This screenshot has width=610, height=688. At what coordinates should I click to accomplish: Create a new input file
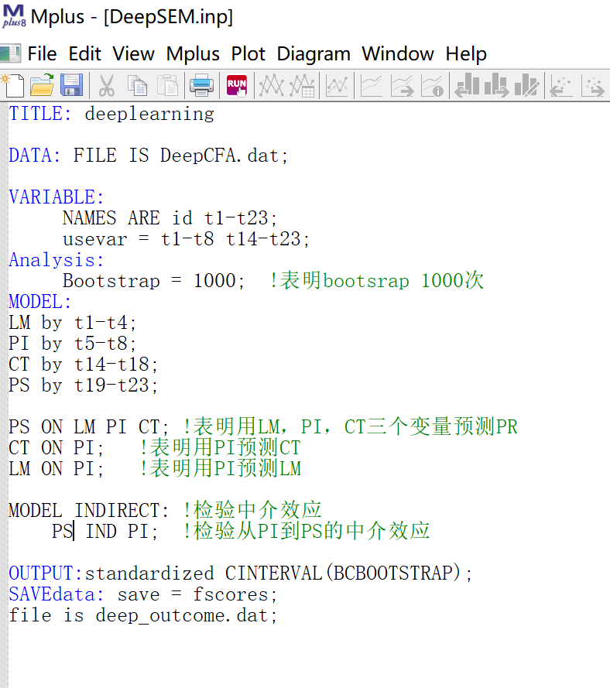click(x=12, y=85)
